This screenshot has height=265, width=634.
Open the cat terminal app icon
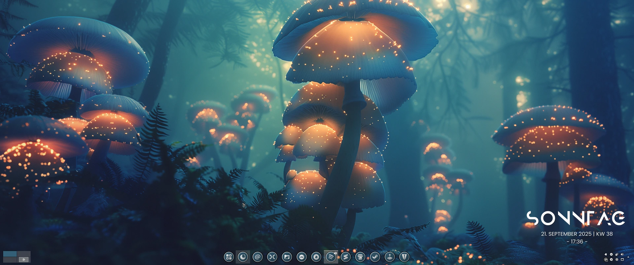pos(360,257)
